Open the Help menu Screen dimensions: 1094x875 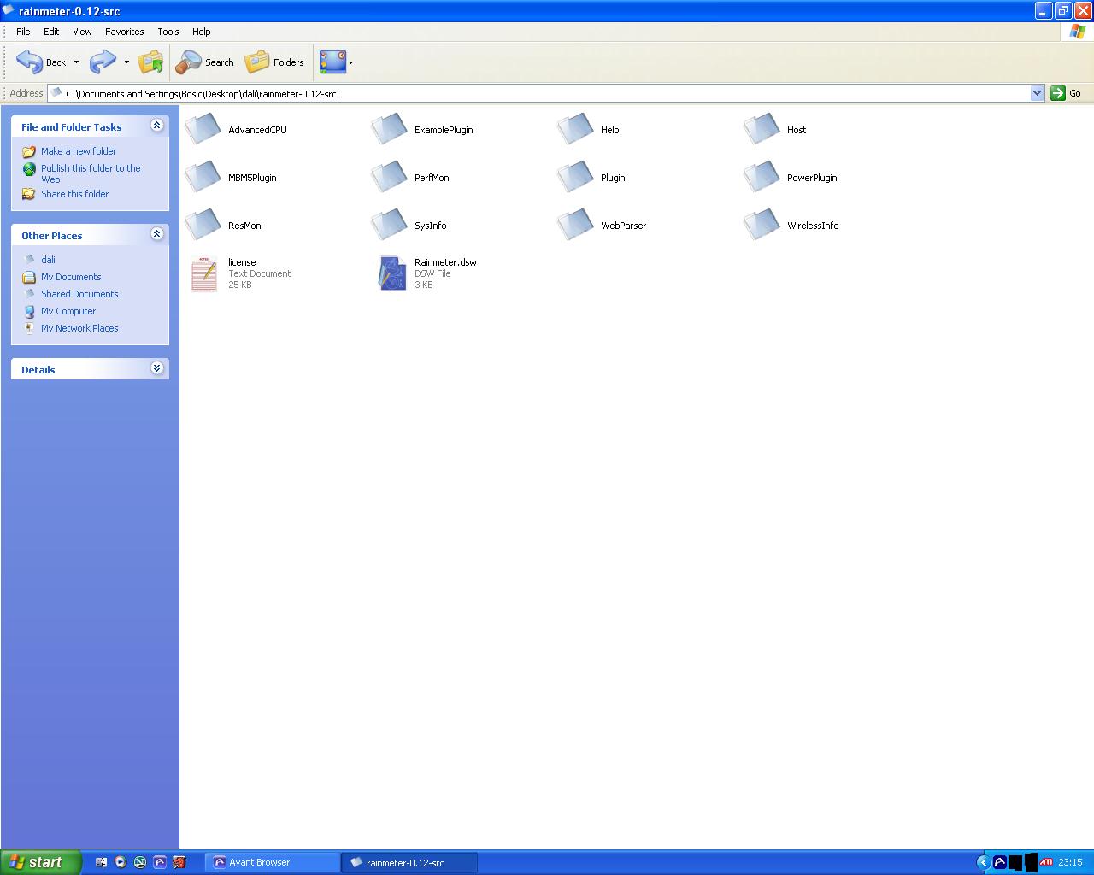coord(201,32)
